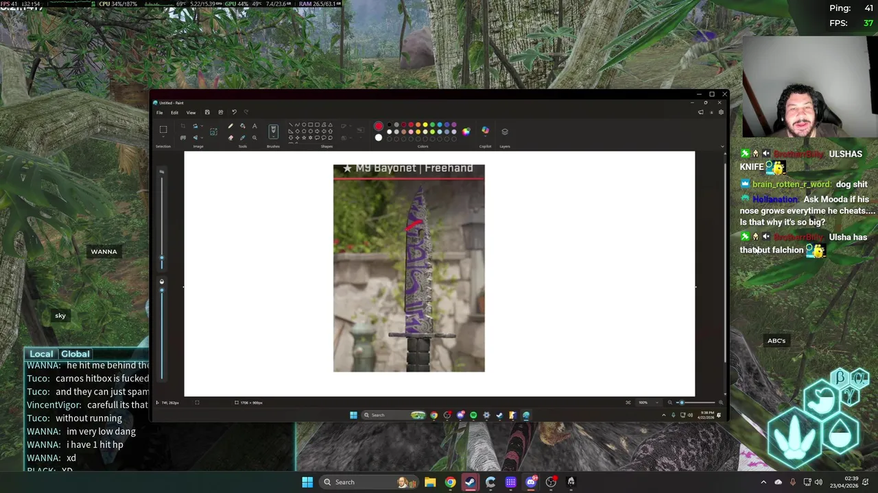Switch to the Local chat tab
The height and width of the screenshot is (493, 878).
point(41,354)
